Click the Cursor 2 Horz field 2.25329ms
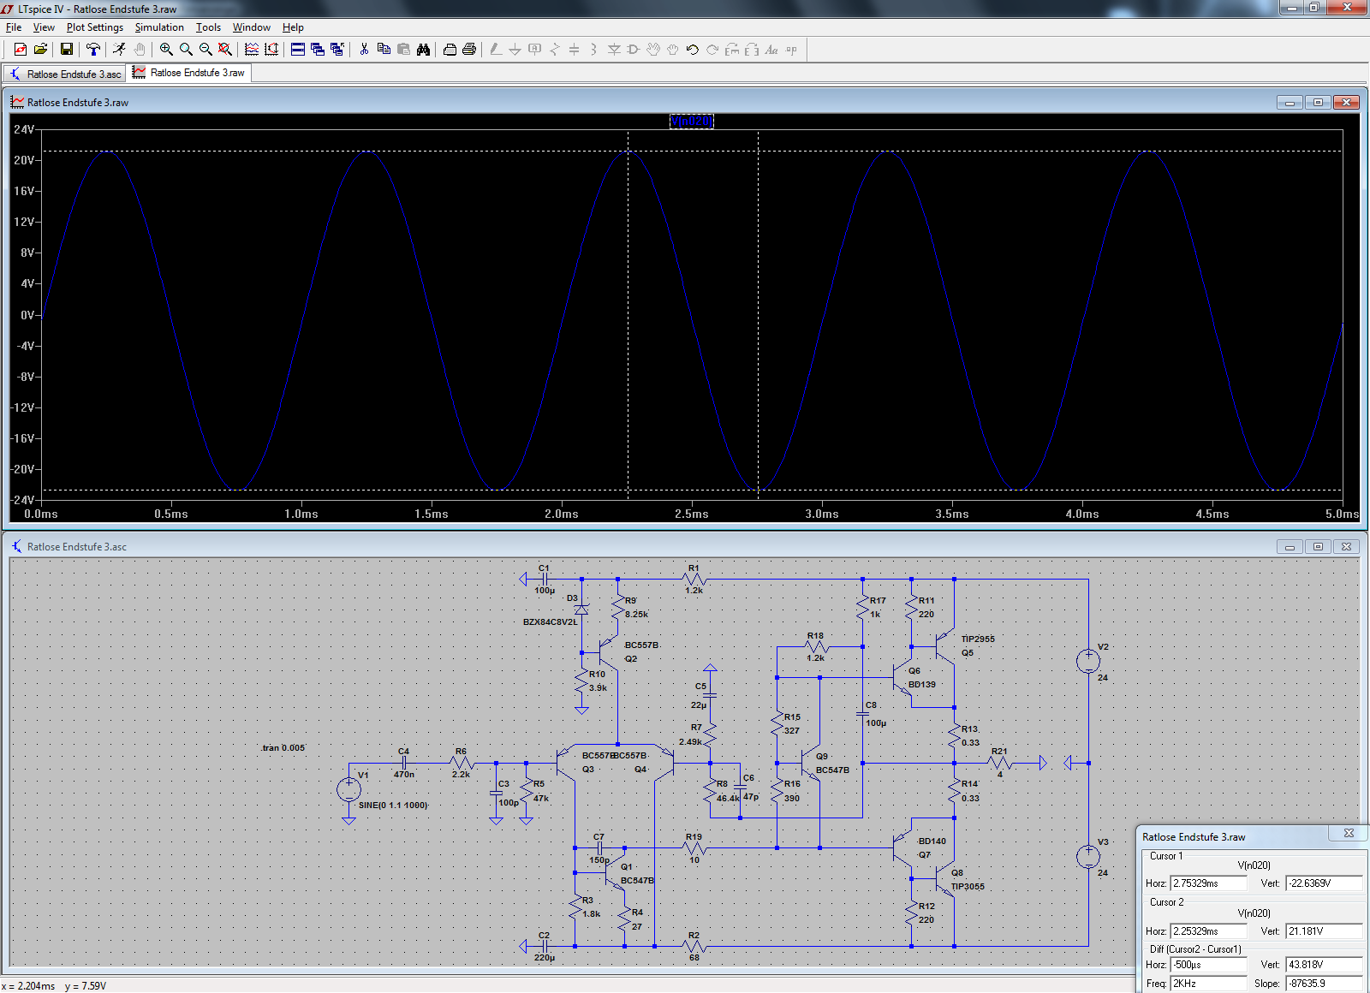The height and width of the screenshot is (993, 1370). (1209, 931)
